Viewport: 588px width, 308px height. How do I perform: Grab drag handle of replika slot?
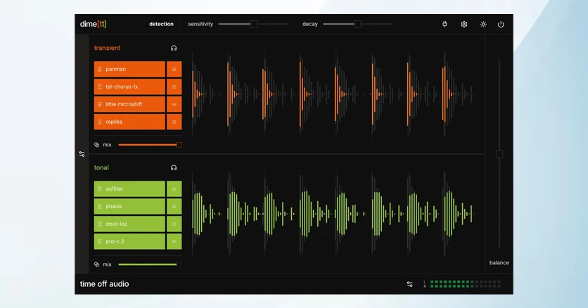(x=100, y=122)
